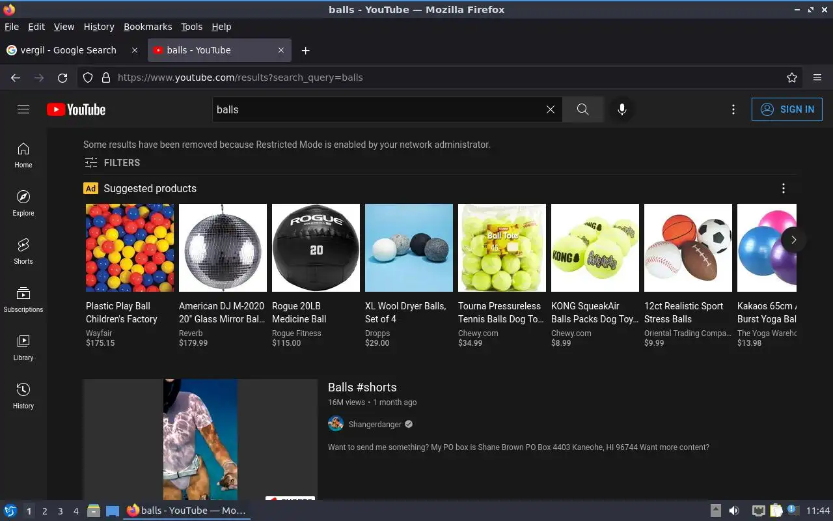Reload the page
The image size is (833, 521).
[x=62, y=77]
